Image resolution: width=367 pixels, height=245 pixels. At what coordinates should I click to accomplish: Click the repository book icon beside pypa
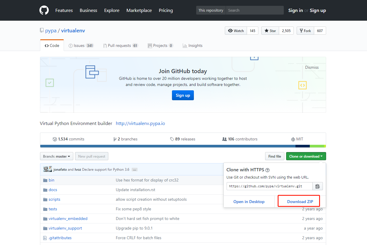point(42,31)
